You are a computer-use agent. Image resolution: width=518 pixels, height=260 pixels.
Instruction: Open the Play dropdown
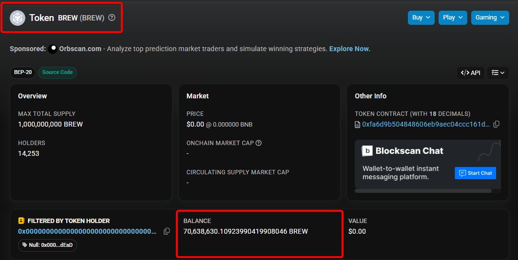pyautogui.click(x=453, y=18)
